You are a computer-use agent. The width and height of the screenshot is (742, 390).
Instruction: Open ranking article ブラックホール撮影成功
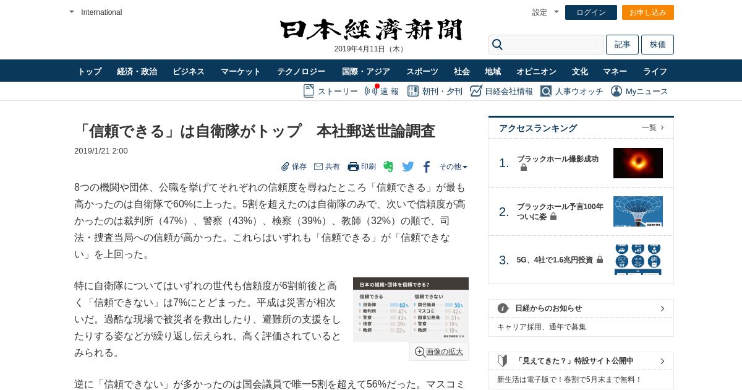pos(558,159)
